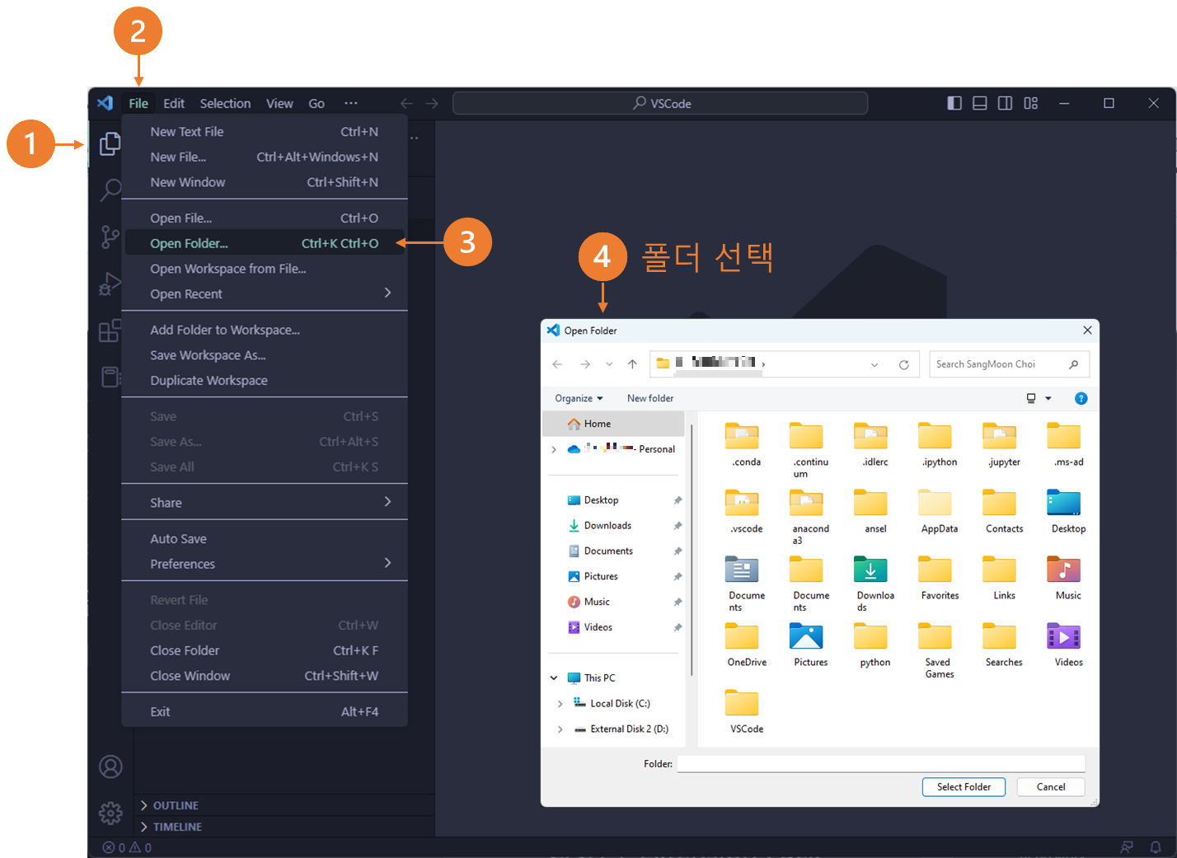Click the back arrow in Open Folder dialog
Image resolution: width=1177 pixels, height=858 pixels.
point(557,364)
